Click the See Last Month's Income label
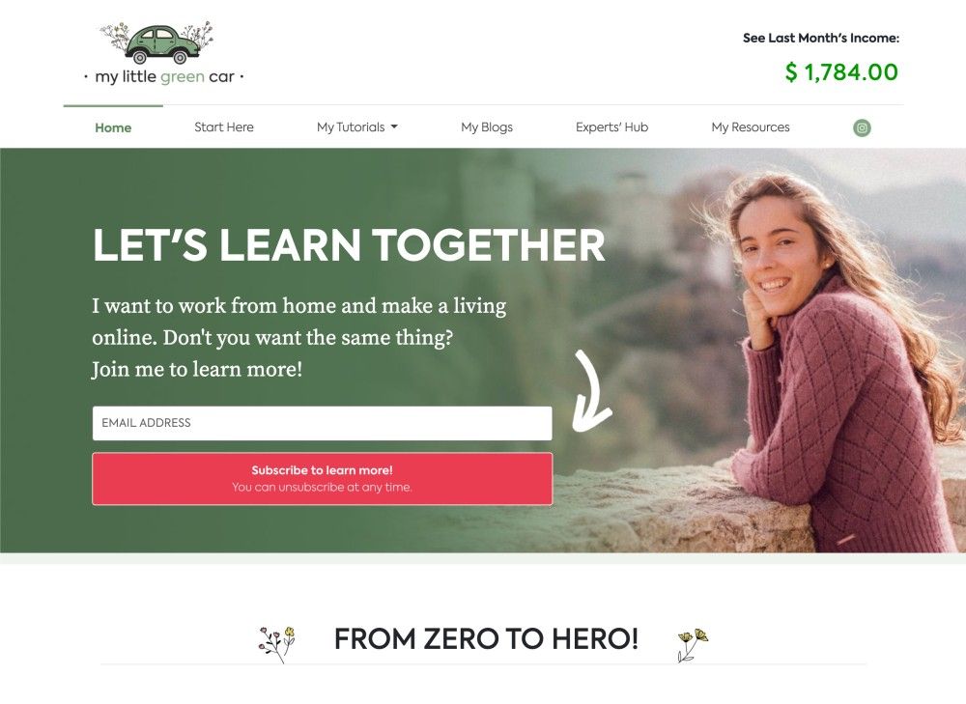Viewport: 966px width, 704px height. coord(820,39)
